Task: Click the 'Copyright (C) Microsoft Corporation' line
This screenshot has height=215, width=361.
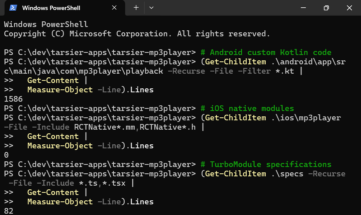Action: click(137, 34)
